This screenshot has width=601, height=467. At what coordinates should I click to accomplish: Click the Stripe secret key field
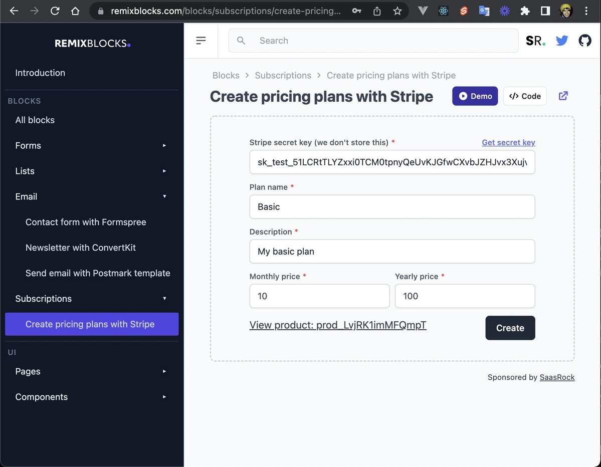392,162
